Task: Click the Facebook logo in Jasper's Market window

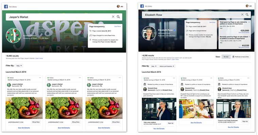Action: pos(6,6)
